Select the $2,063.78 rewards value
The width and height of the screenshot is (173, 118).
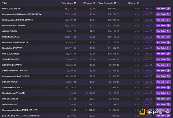click(x=114, y=99)
